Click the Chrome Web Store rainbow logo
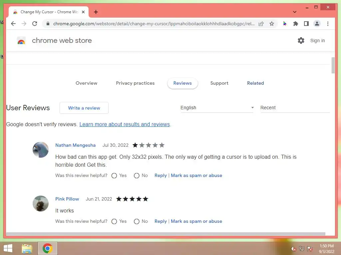 pos(21,41)
